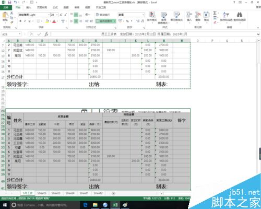Open the font color dropdown arrow
Viewport: 261px width, 209px height.
pyautogui.click(x=57, y=21)
